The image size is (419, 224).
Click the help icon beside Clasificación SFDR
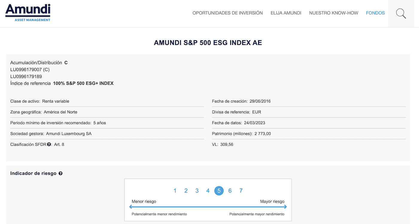49,145
